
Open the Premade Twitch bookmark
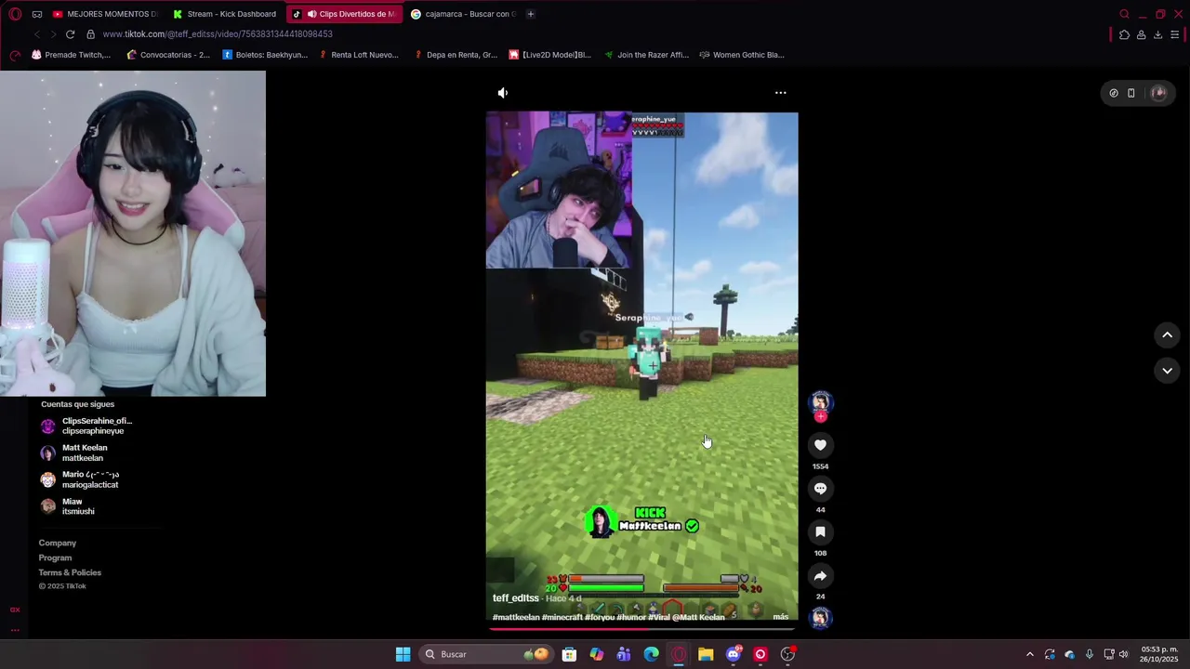click(x=71, y=55)
